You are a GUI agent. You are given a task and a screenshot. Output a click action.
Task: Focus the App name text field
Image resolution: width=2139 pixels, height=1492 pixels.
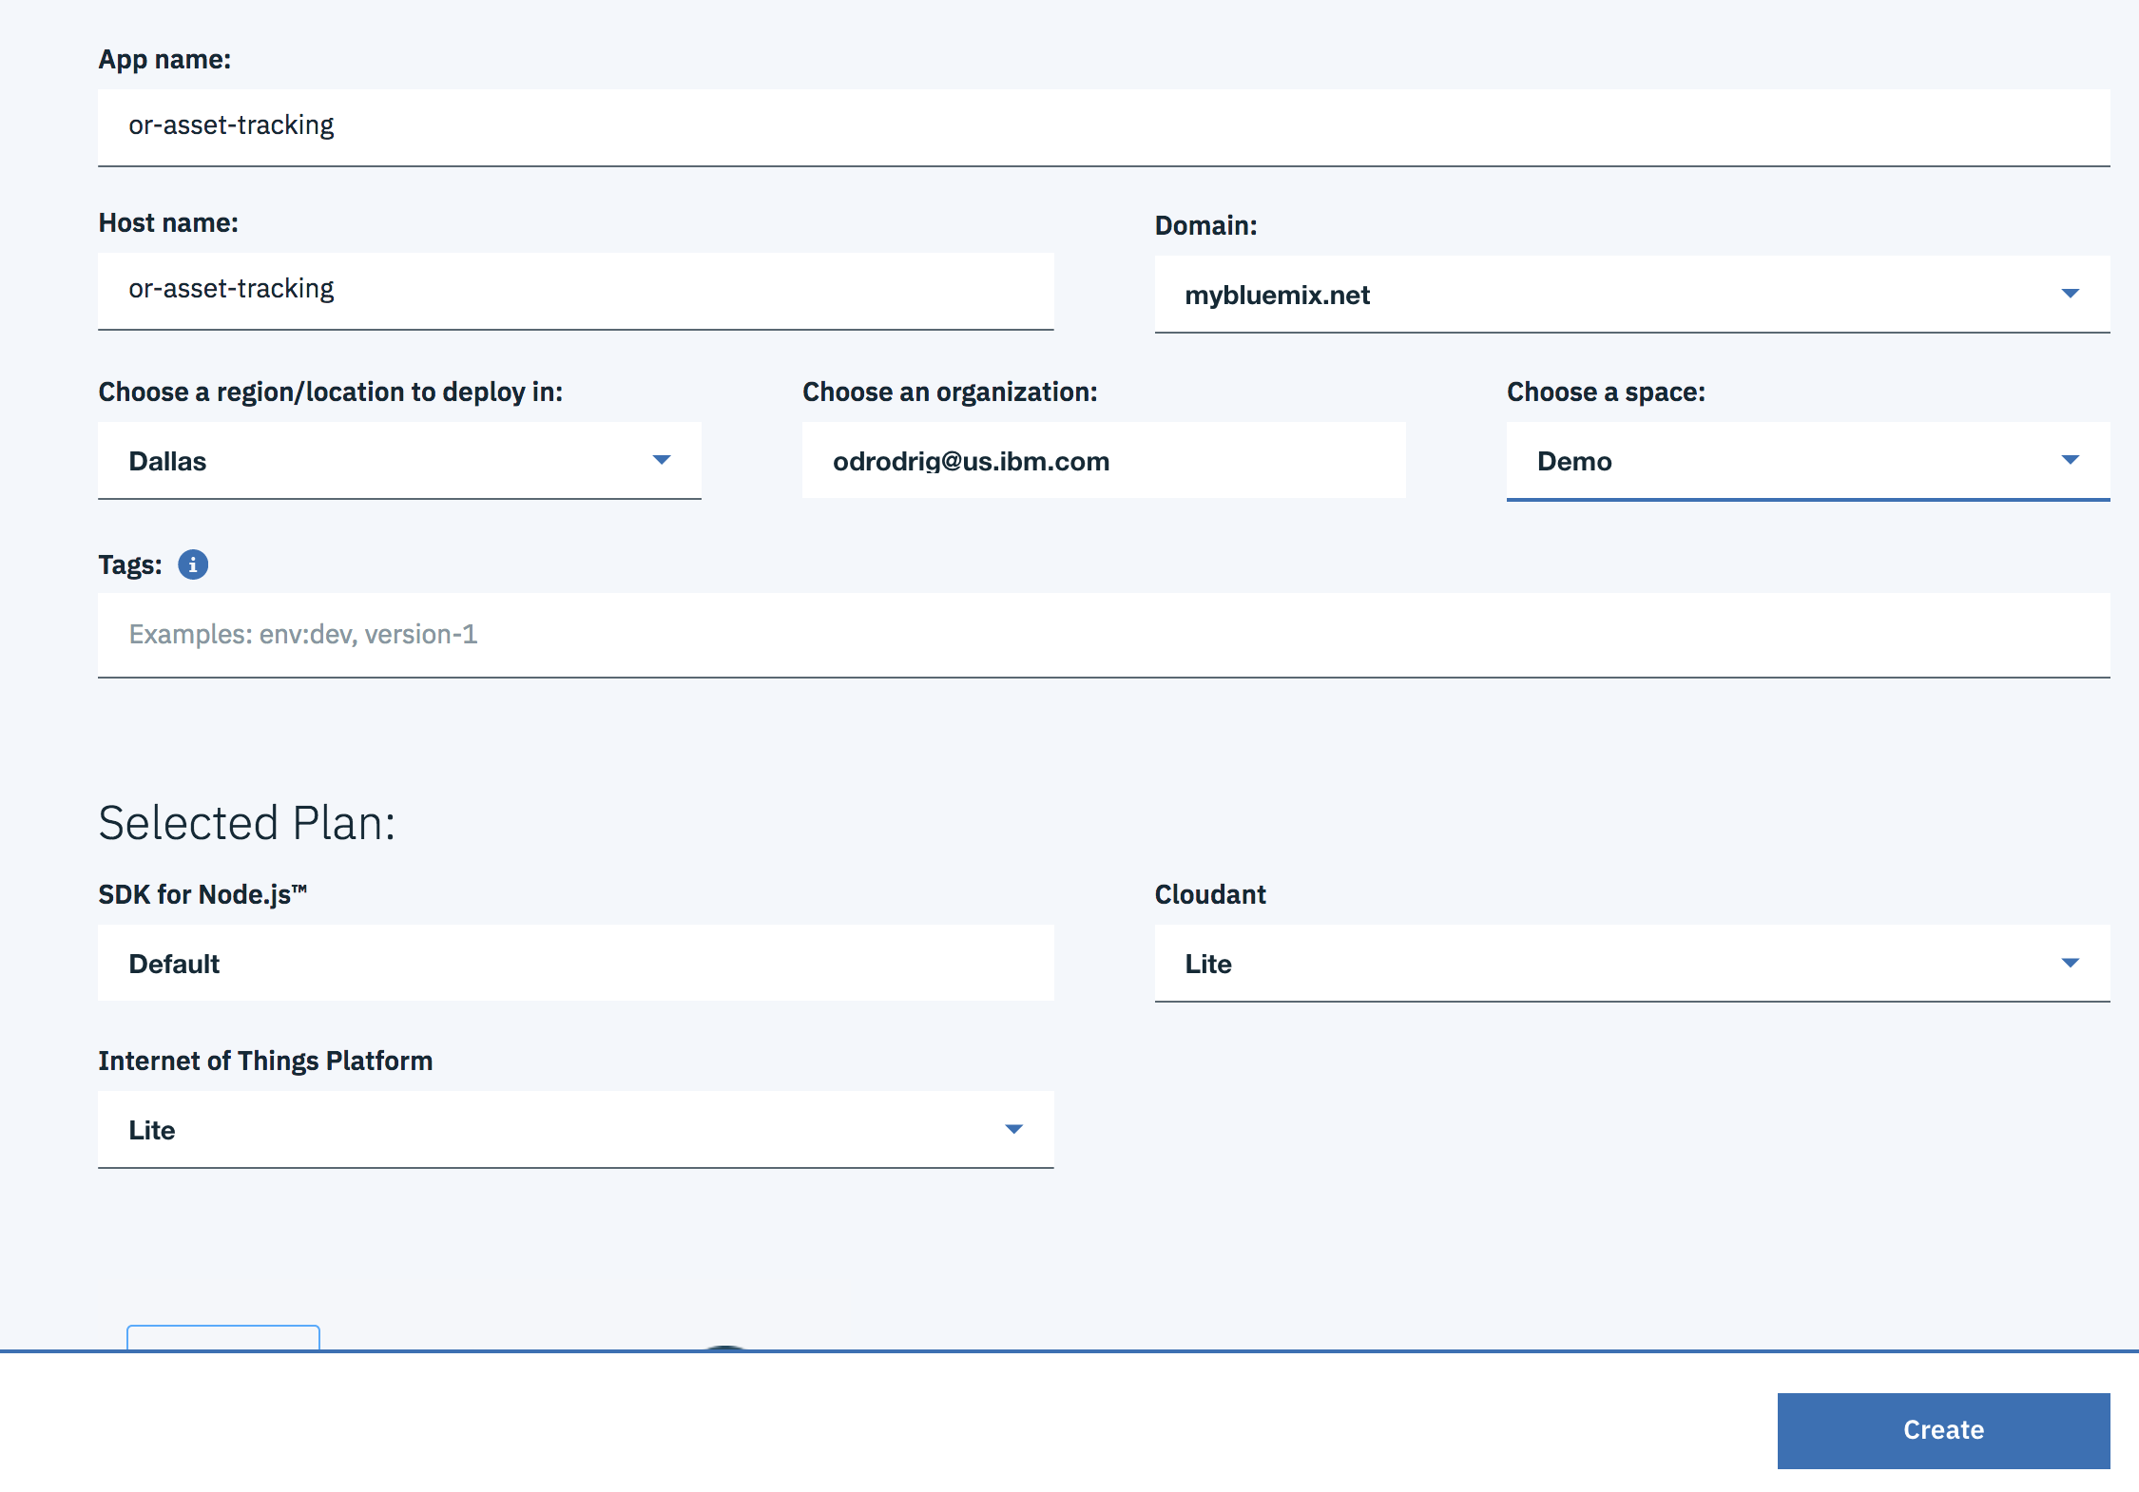1103,126
